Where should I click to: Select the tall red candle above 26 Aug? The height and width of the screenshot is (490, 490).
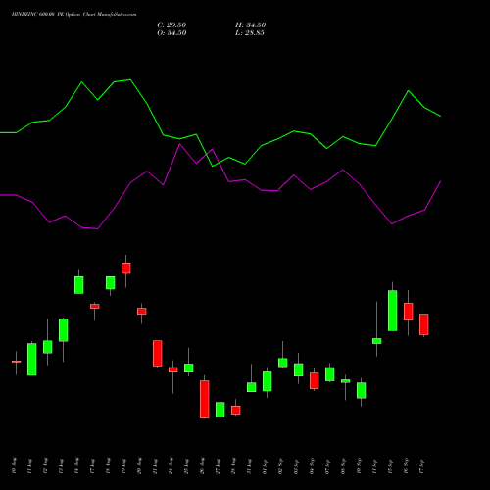coord(205,399)
